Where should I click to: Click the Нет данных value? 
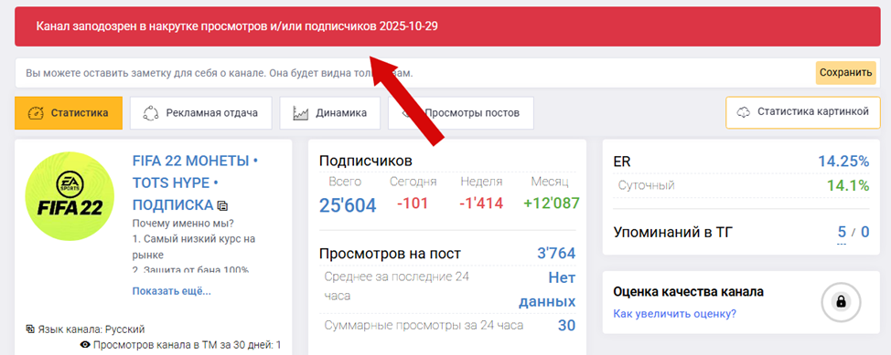pos(547,290)
